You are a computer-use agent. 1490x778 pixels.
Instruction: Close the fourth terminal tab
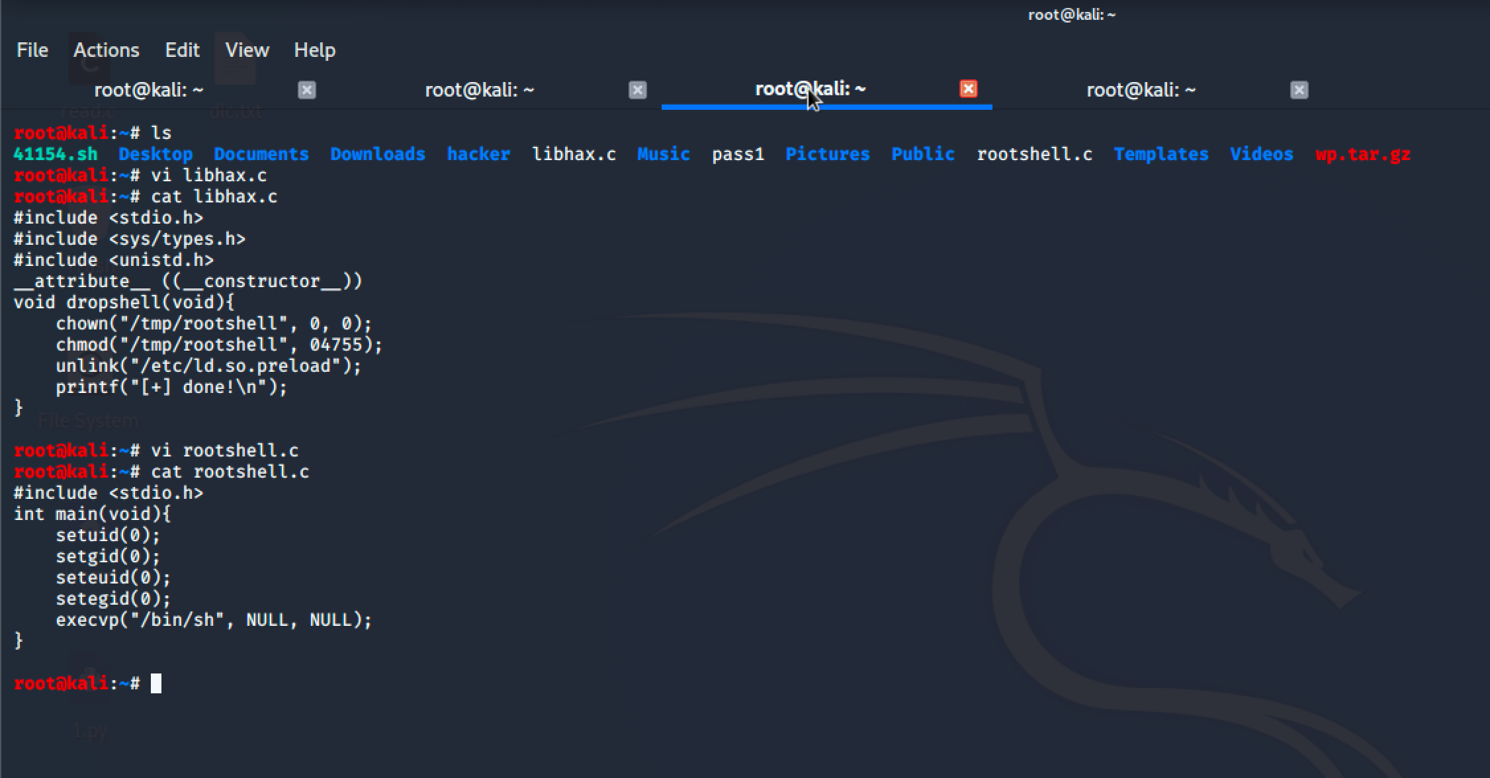tap(1299, 90)
